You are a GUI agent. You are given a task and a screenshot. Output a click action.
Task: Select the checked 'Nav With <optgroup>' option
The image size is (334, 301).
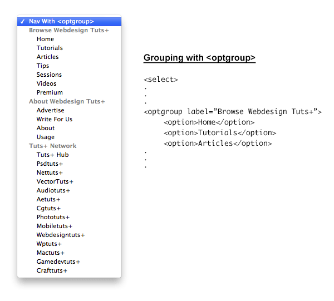pos(69,22)
